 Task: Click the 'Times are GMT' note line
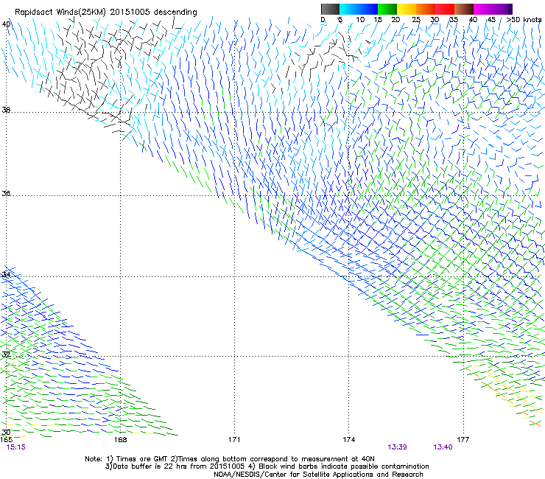coord(230,459)
